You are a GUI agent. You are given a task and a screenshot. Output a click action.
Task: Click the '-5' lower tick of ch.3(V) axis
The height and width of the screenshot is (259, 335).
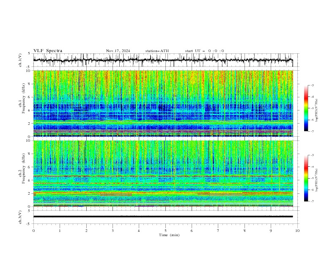pos(29,224)
